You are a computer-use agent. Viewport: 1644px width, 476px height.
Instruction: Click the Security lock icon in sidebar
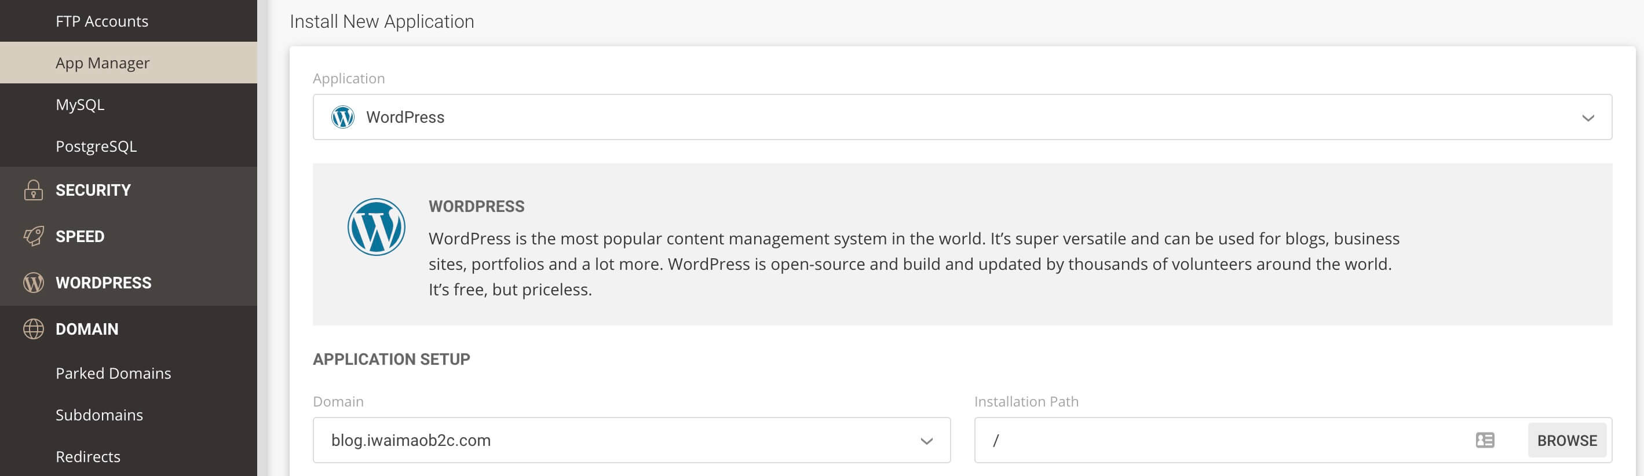pyautogui.click(x=33, y=190)
